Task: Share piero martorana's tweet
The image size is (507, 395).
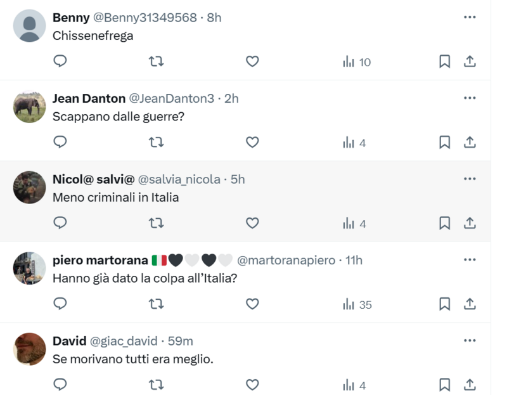Action: (x=470, y=304)
